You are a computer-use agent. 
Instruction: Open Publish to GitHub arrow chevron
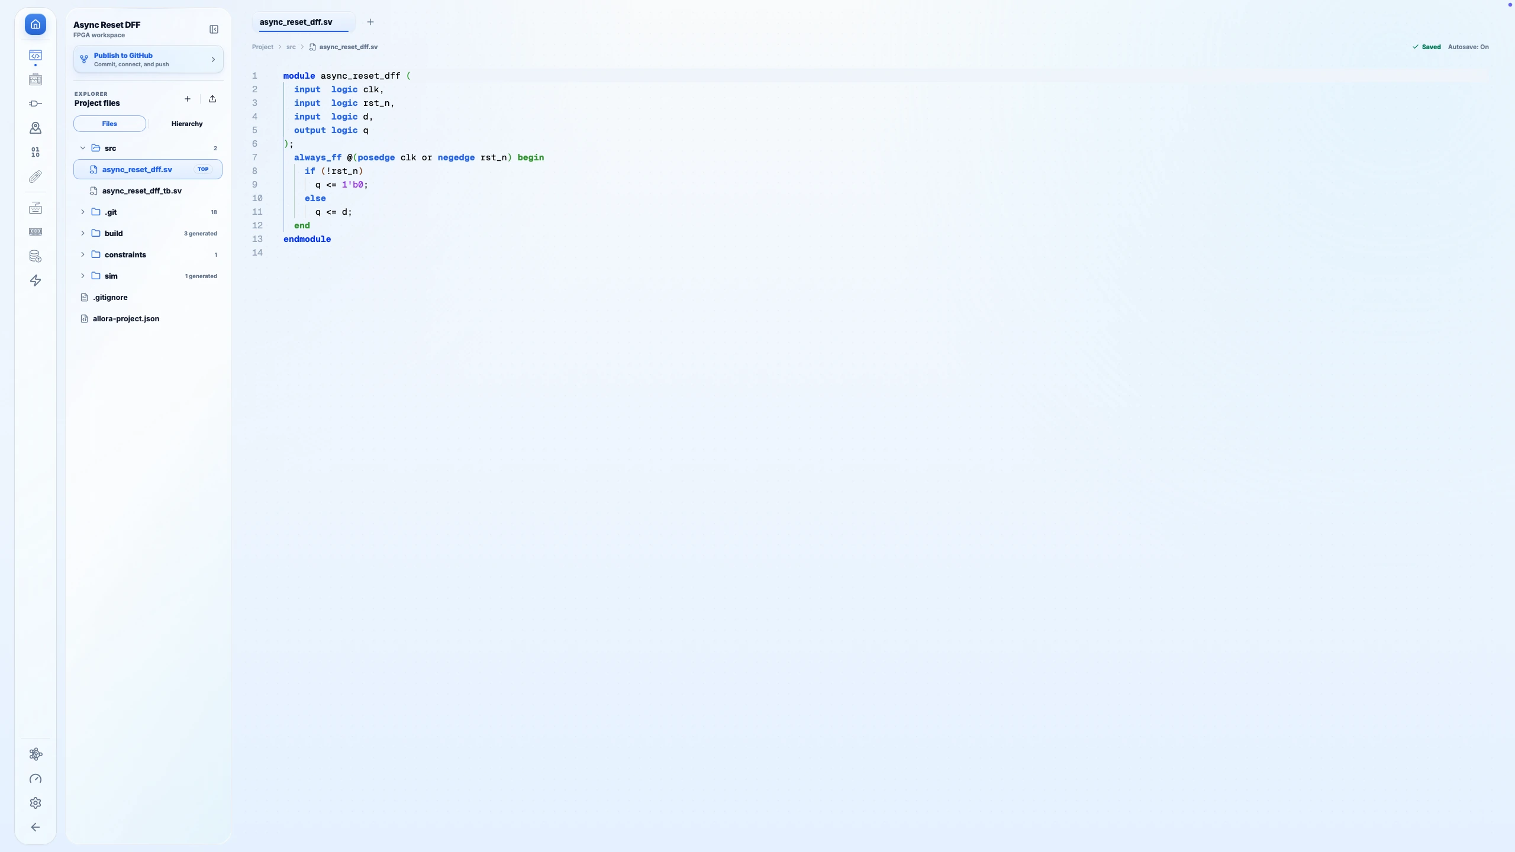pos(214,59)
